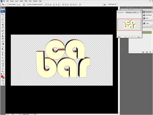Select the Notes tool
Viewport: 153px width, 115px height.
click(3, 64)
